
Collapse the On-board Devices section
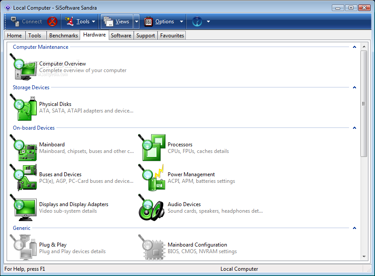(354, 128)
